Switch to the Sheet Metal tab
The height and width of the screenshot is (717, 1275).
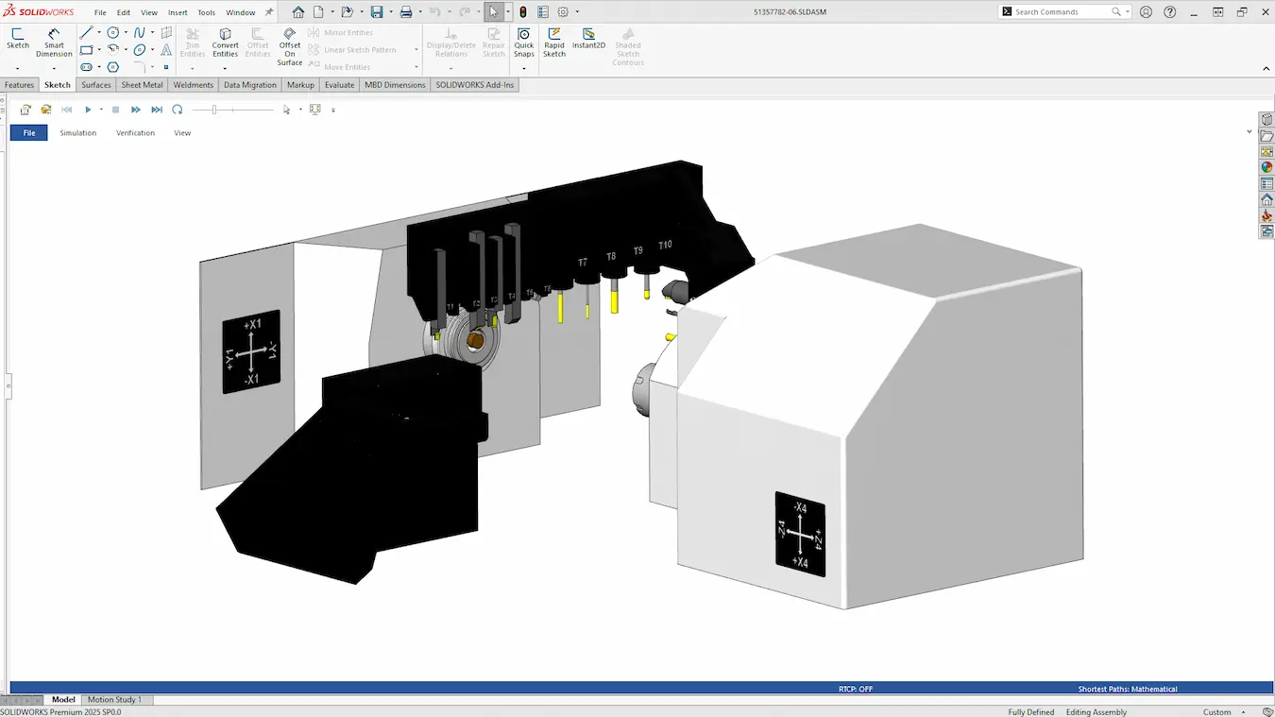pyautogui.click(x=142, y=85)
